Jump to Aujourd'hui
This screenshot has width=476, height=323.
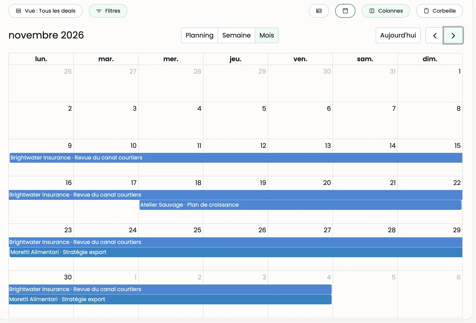click(398, 35)
